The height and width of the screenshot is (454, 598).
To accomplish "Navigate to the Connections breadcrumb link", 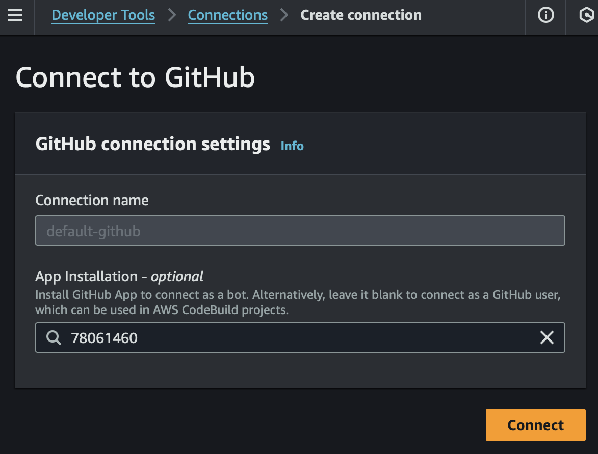I will pyautogui.click(x=227, y=16).
